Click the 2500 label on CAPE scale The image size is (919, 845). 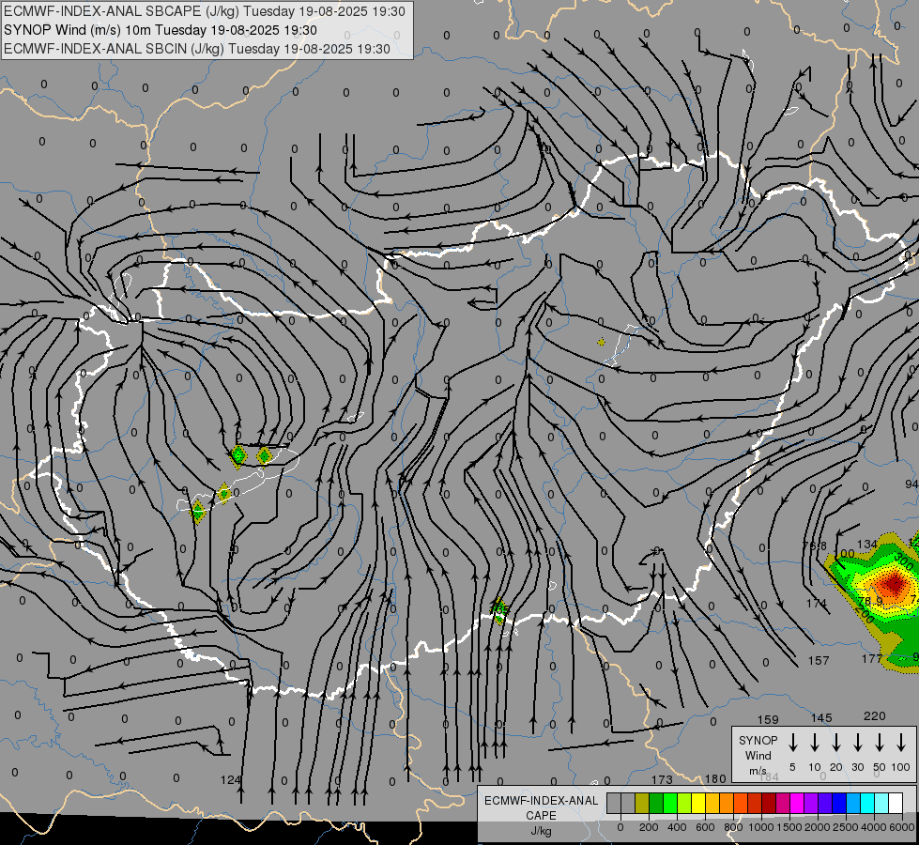[x=846, y=827]
